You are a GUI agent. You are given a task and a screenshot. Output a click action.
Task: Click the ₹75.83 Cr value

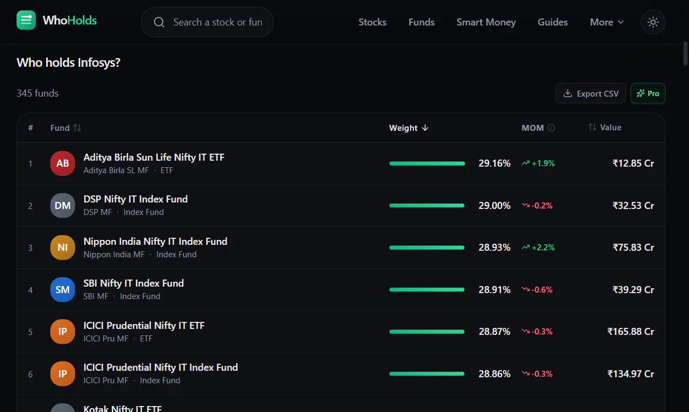(x=633, y=248)
